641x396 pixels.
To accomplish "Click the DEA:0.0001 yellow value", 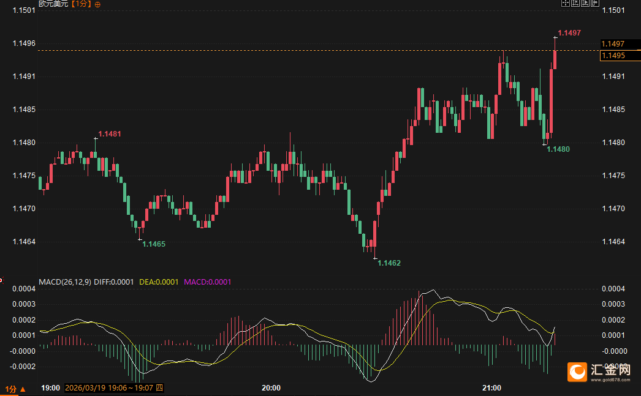I will pyautogui.click(x=159, y=282).
